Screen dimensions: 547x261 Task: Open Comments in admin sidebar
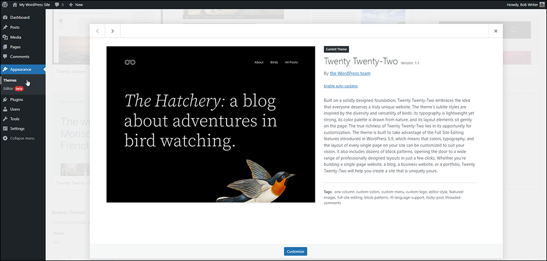pyautogui.click(x=22, y=56)
